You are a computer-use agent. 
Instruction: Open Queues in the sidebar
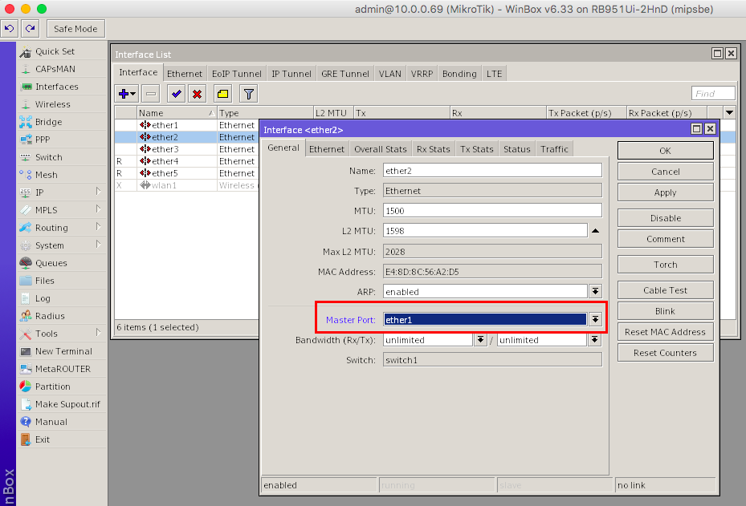[x=51, y=263]
